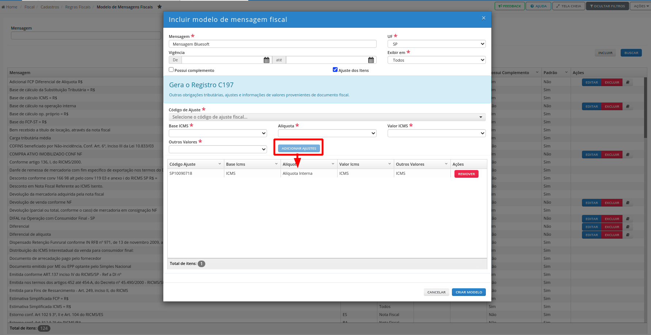
Task: Open the Outros Valores dropdown
Action: click(218, 149)
